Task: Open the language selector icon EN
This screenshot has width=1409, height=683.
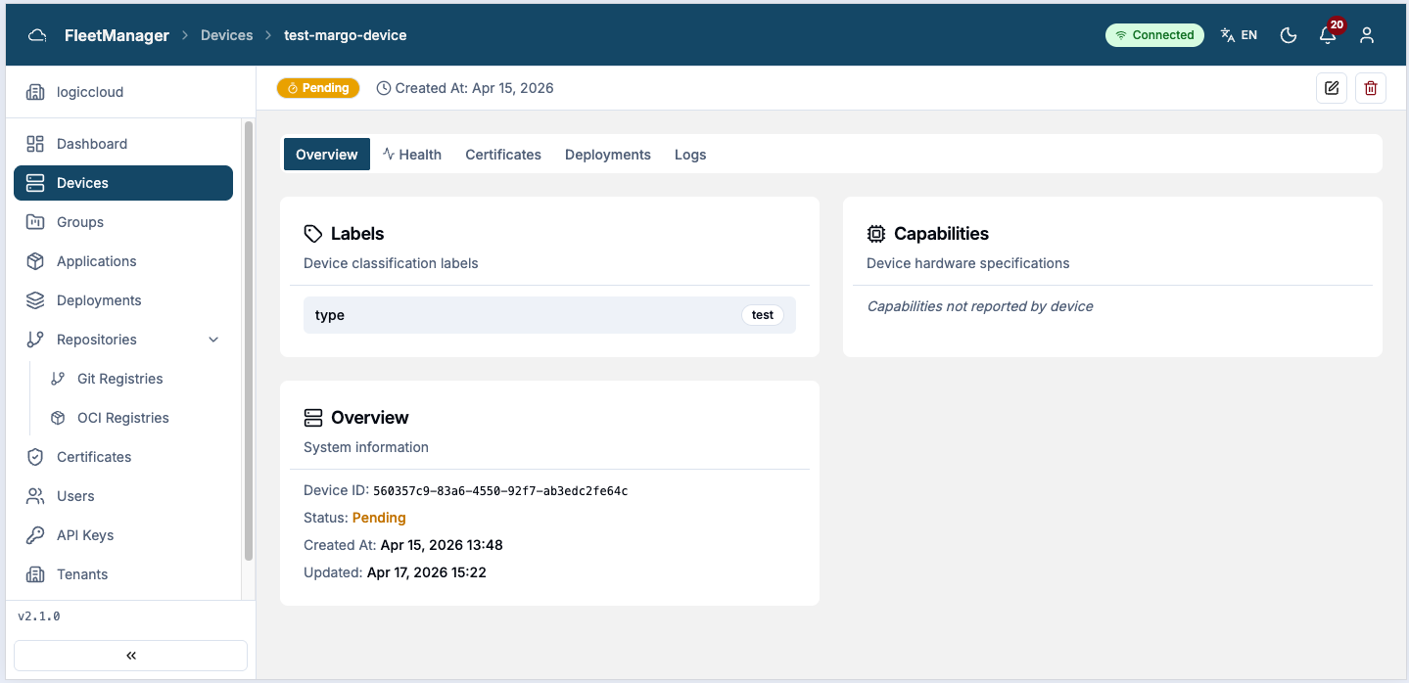Action: click(1239, 35)
